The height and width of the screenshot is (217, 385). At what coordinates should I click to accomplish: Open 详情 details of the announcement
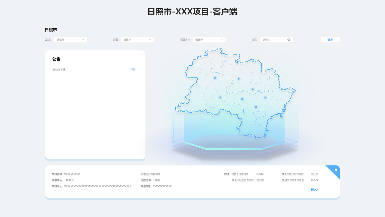[x=133, y=70]
